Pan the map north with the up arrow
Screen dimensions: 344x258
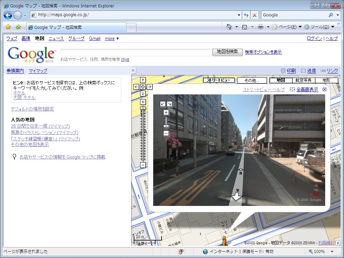pos(143,80)
